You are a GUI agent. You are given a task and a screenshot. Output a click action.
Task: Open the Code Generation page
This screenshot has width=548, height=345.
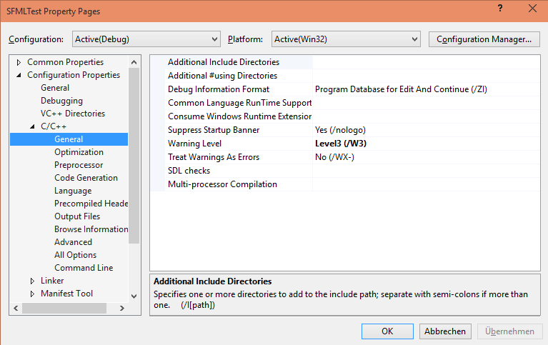86,178
